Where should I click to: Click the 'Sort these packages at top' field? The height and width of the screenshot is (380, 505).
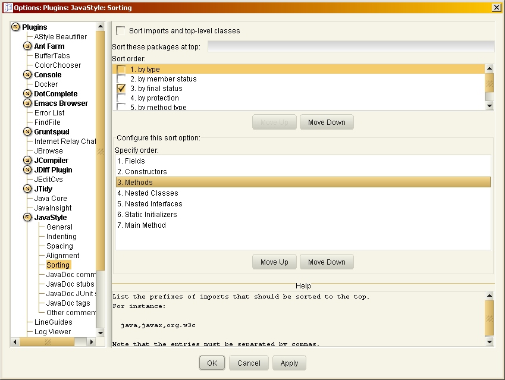pos(350,46)
